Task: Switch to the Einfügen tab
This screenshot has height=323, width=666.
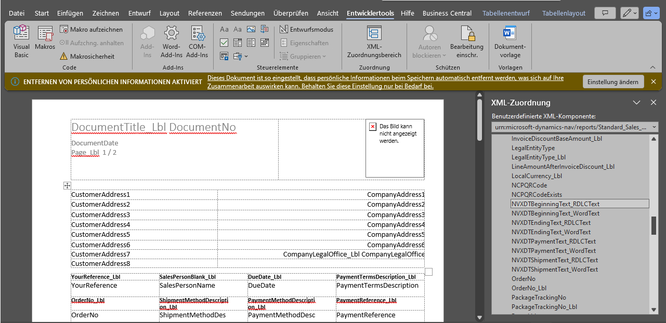Action: [x=70, y=13]
